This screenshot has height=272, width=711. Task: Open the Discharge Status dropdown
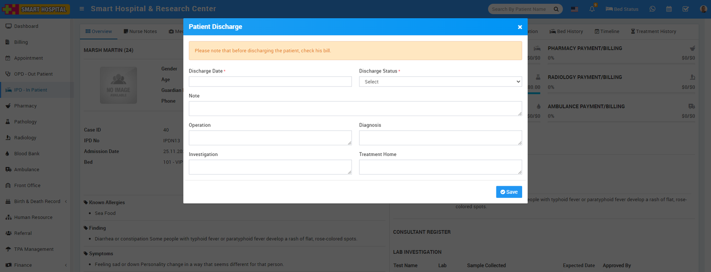click(440, 82)
